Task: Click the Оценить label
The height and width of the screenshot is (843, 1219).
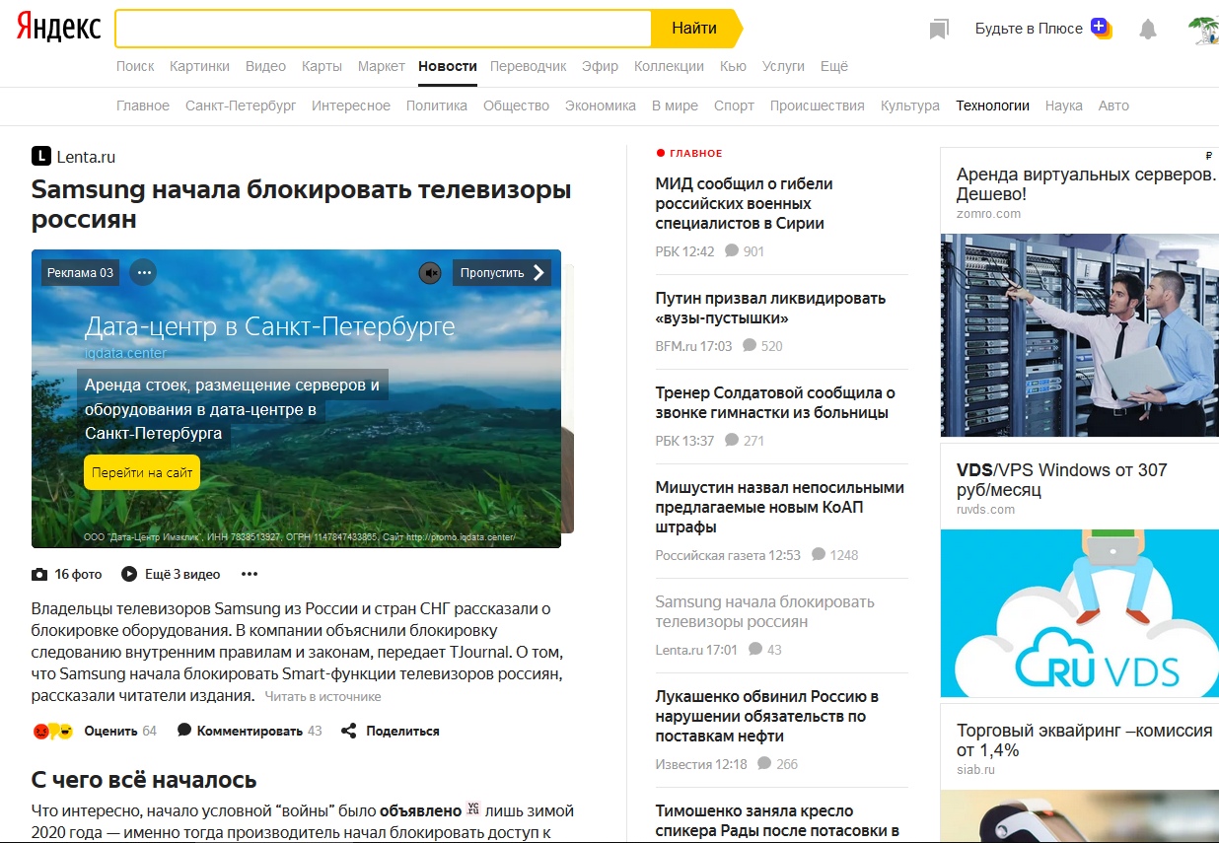Action: 110,732
